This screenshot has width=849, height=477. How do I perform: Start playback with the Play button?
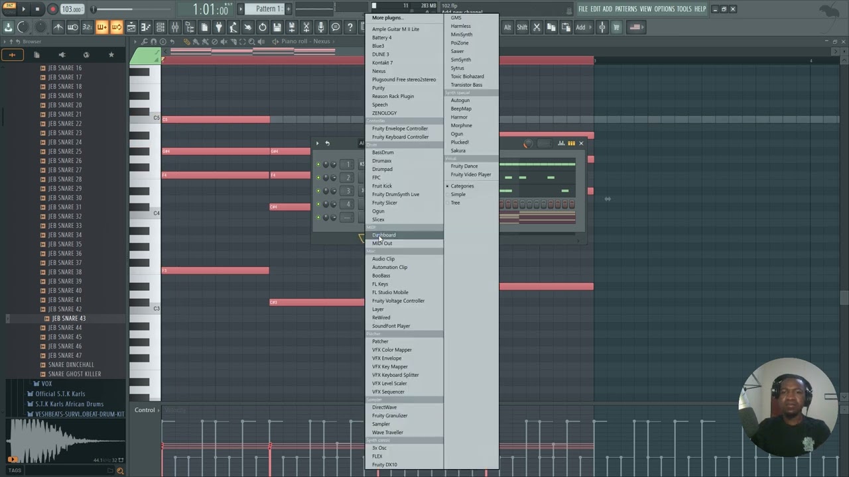24,9
